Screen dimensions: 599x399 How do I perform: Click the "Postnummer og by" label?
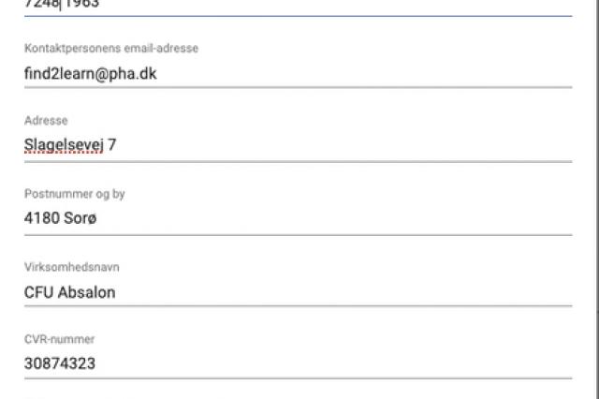74,194
